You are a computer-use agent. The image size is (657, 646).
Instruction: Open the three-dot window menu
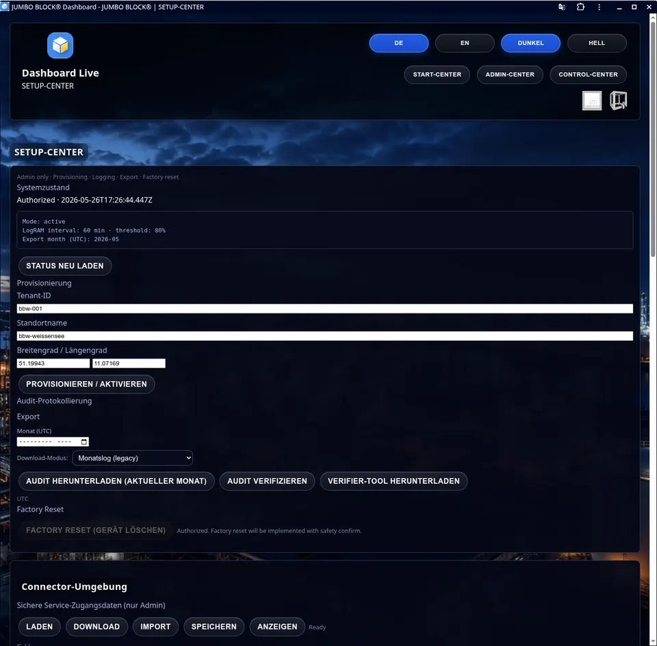(600, 7)
